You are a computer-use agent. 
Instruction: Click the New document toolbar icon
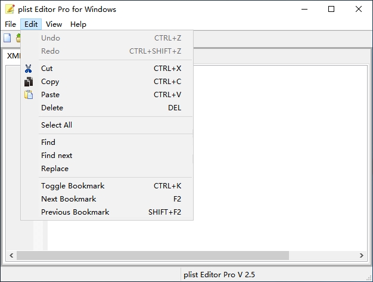pos(7,38)
